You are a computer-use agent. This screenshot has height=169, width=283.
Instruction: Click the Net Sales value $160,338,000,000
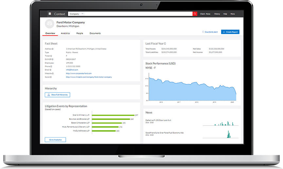[x=216, y=49]
